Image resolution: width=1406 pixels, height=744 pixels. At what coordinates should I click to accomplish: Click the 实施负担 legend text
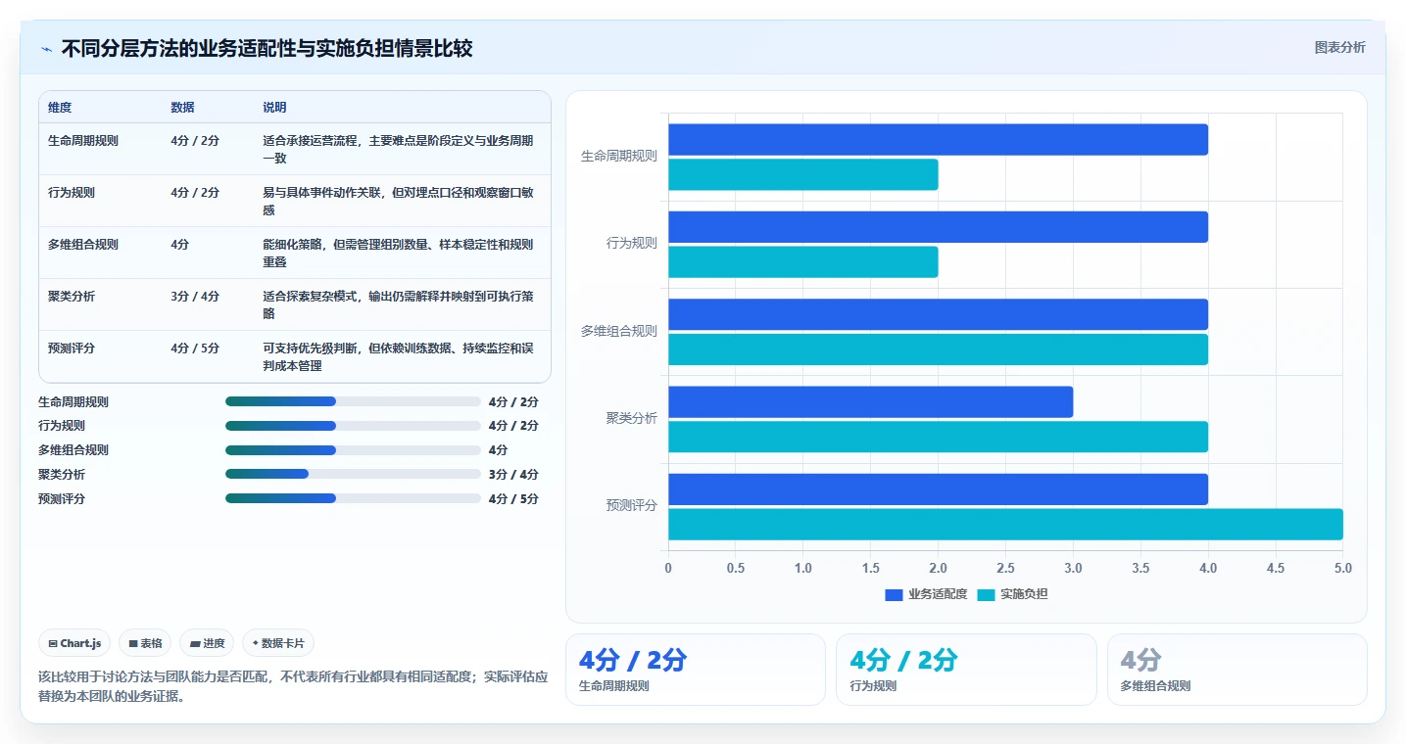pyautogui.click(x=1024, y=594)
